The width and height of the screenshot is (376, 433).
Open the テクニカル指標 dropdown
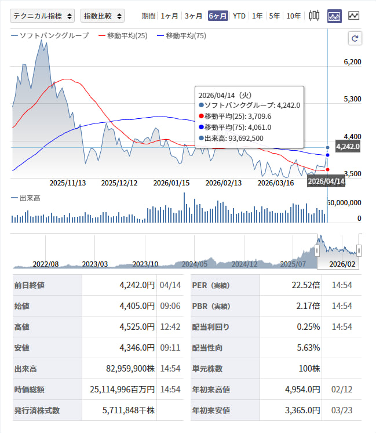coord(42,16)
